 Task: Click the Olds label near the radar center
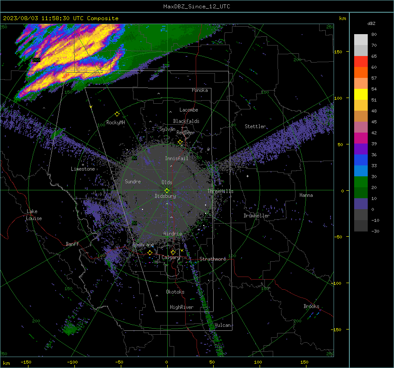[x=167, y=182]
